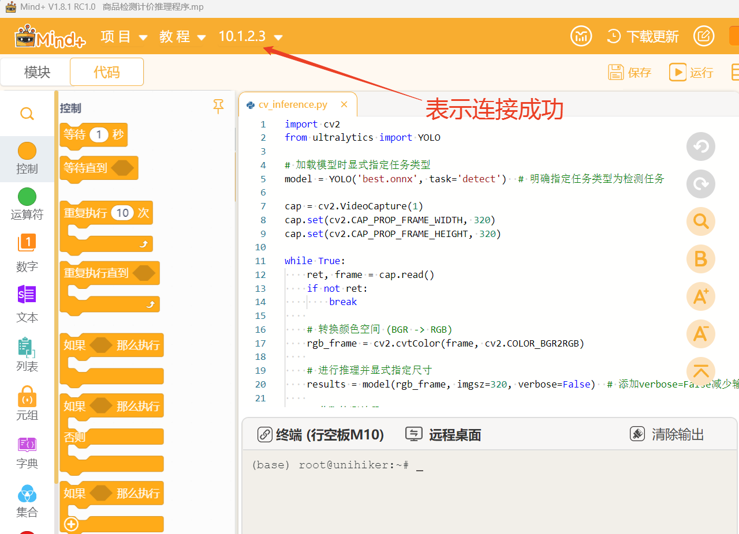Click the value 10 in the 重复执行 block
Image resolution: width=739 pixels, height=534 pixels.
click(x=122, y=213)
